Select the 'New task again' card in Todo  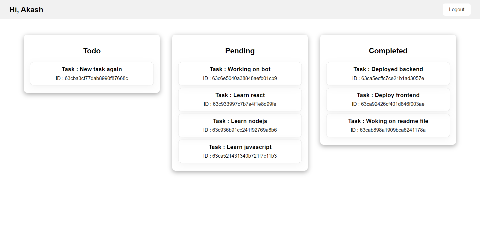92,74
